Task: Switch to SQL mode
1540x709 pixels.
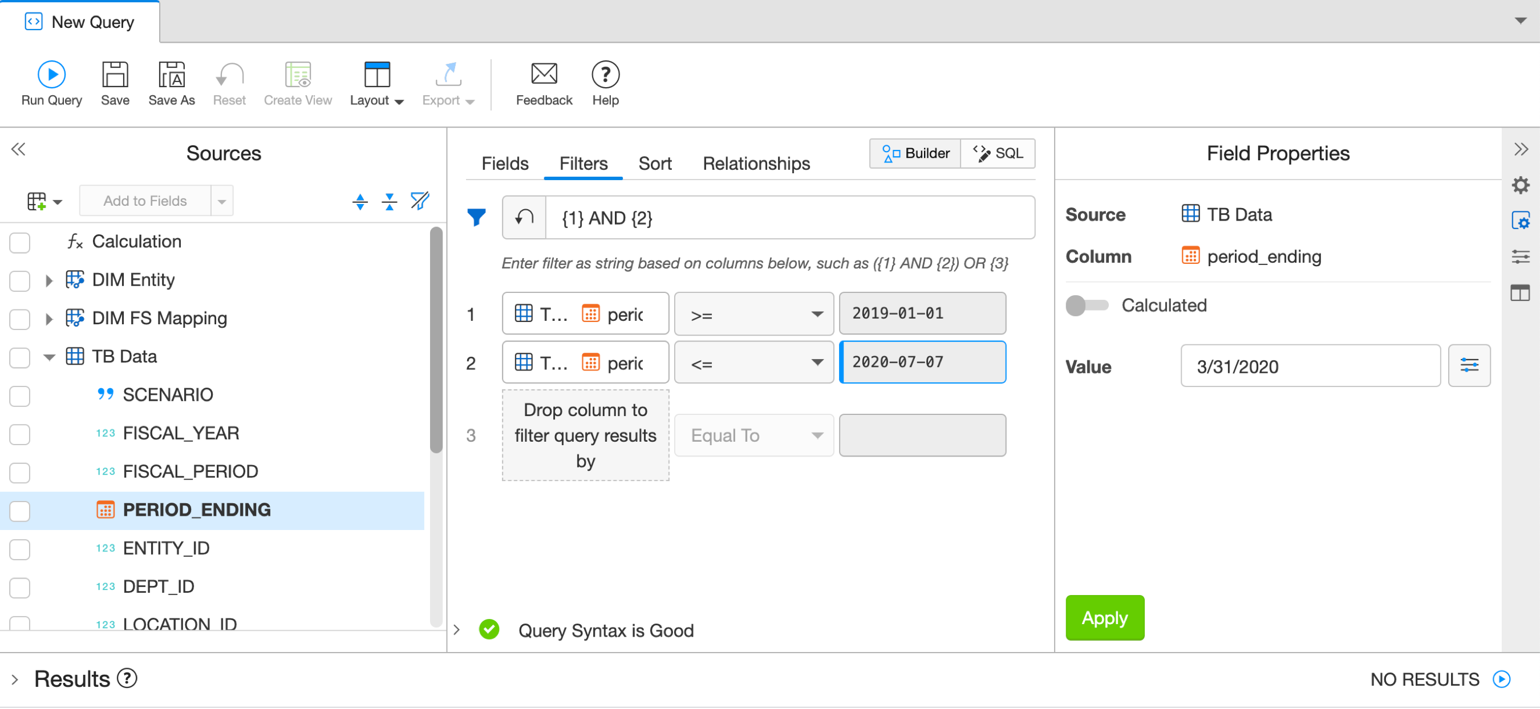Action: click(998, 153)
